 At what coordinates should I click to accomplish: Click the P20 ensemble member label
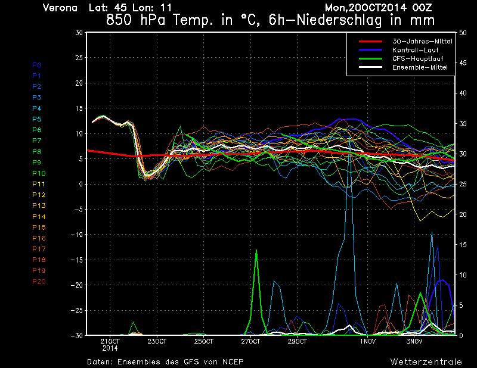(38, 281)
